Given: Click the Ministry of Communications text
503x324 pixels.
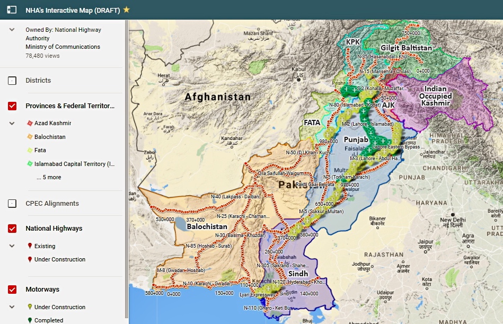Looking at the screenshot, I should coord(63,47).
